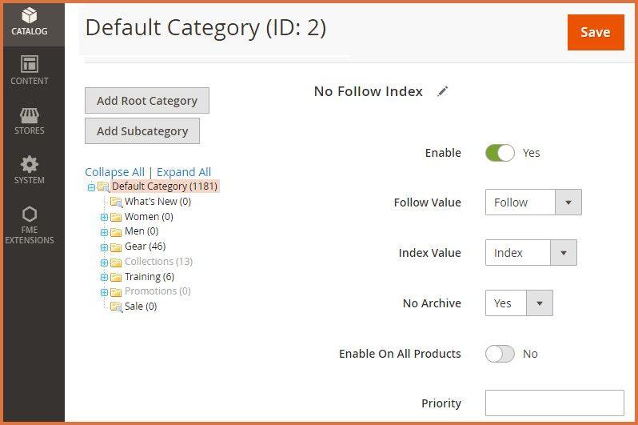The image size is (638, 425).
Task: Select Default Category (1181) in tree
Action: 164,186
